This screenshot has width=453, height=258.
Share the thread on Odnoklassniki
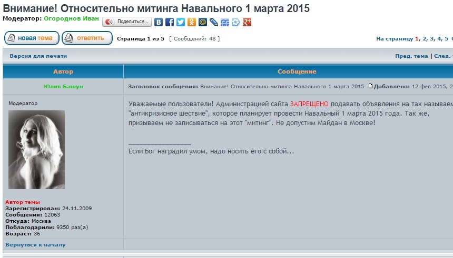(x=192, y=22)
